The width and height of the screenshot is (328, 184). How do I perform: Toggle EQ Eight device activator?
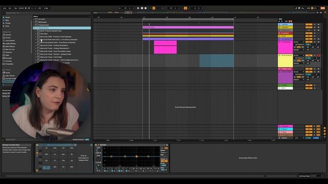(x=96, y=145)
